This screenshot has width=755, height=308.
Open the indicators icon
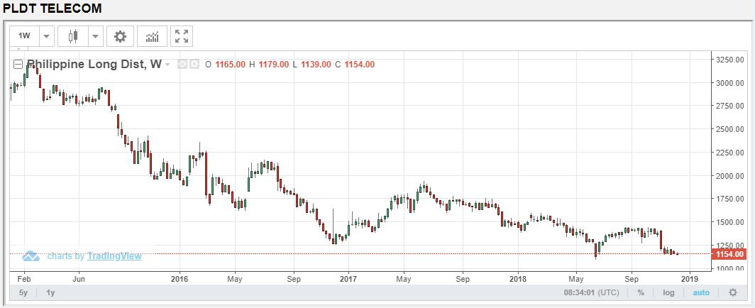pos(152,36)
